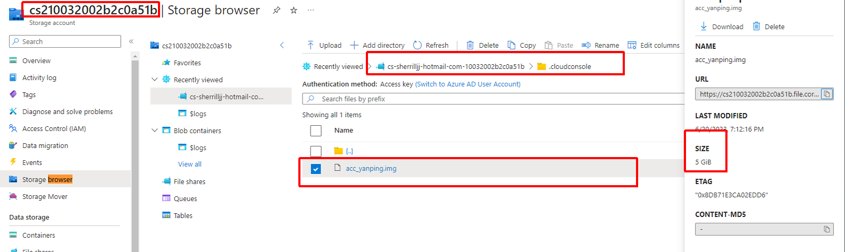Go up via the [..] folder link
This screenshot has width=845, height=252.
[349, 151]
